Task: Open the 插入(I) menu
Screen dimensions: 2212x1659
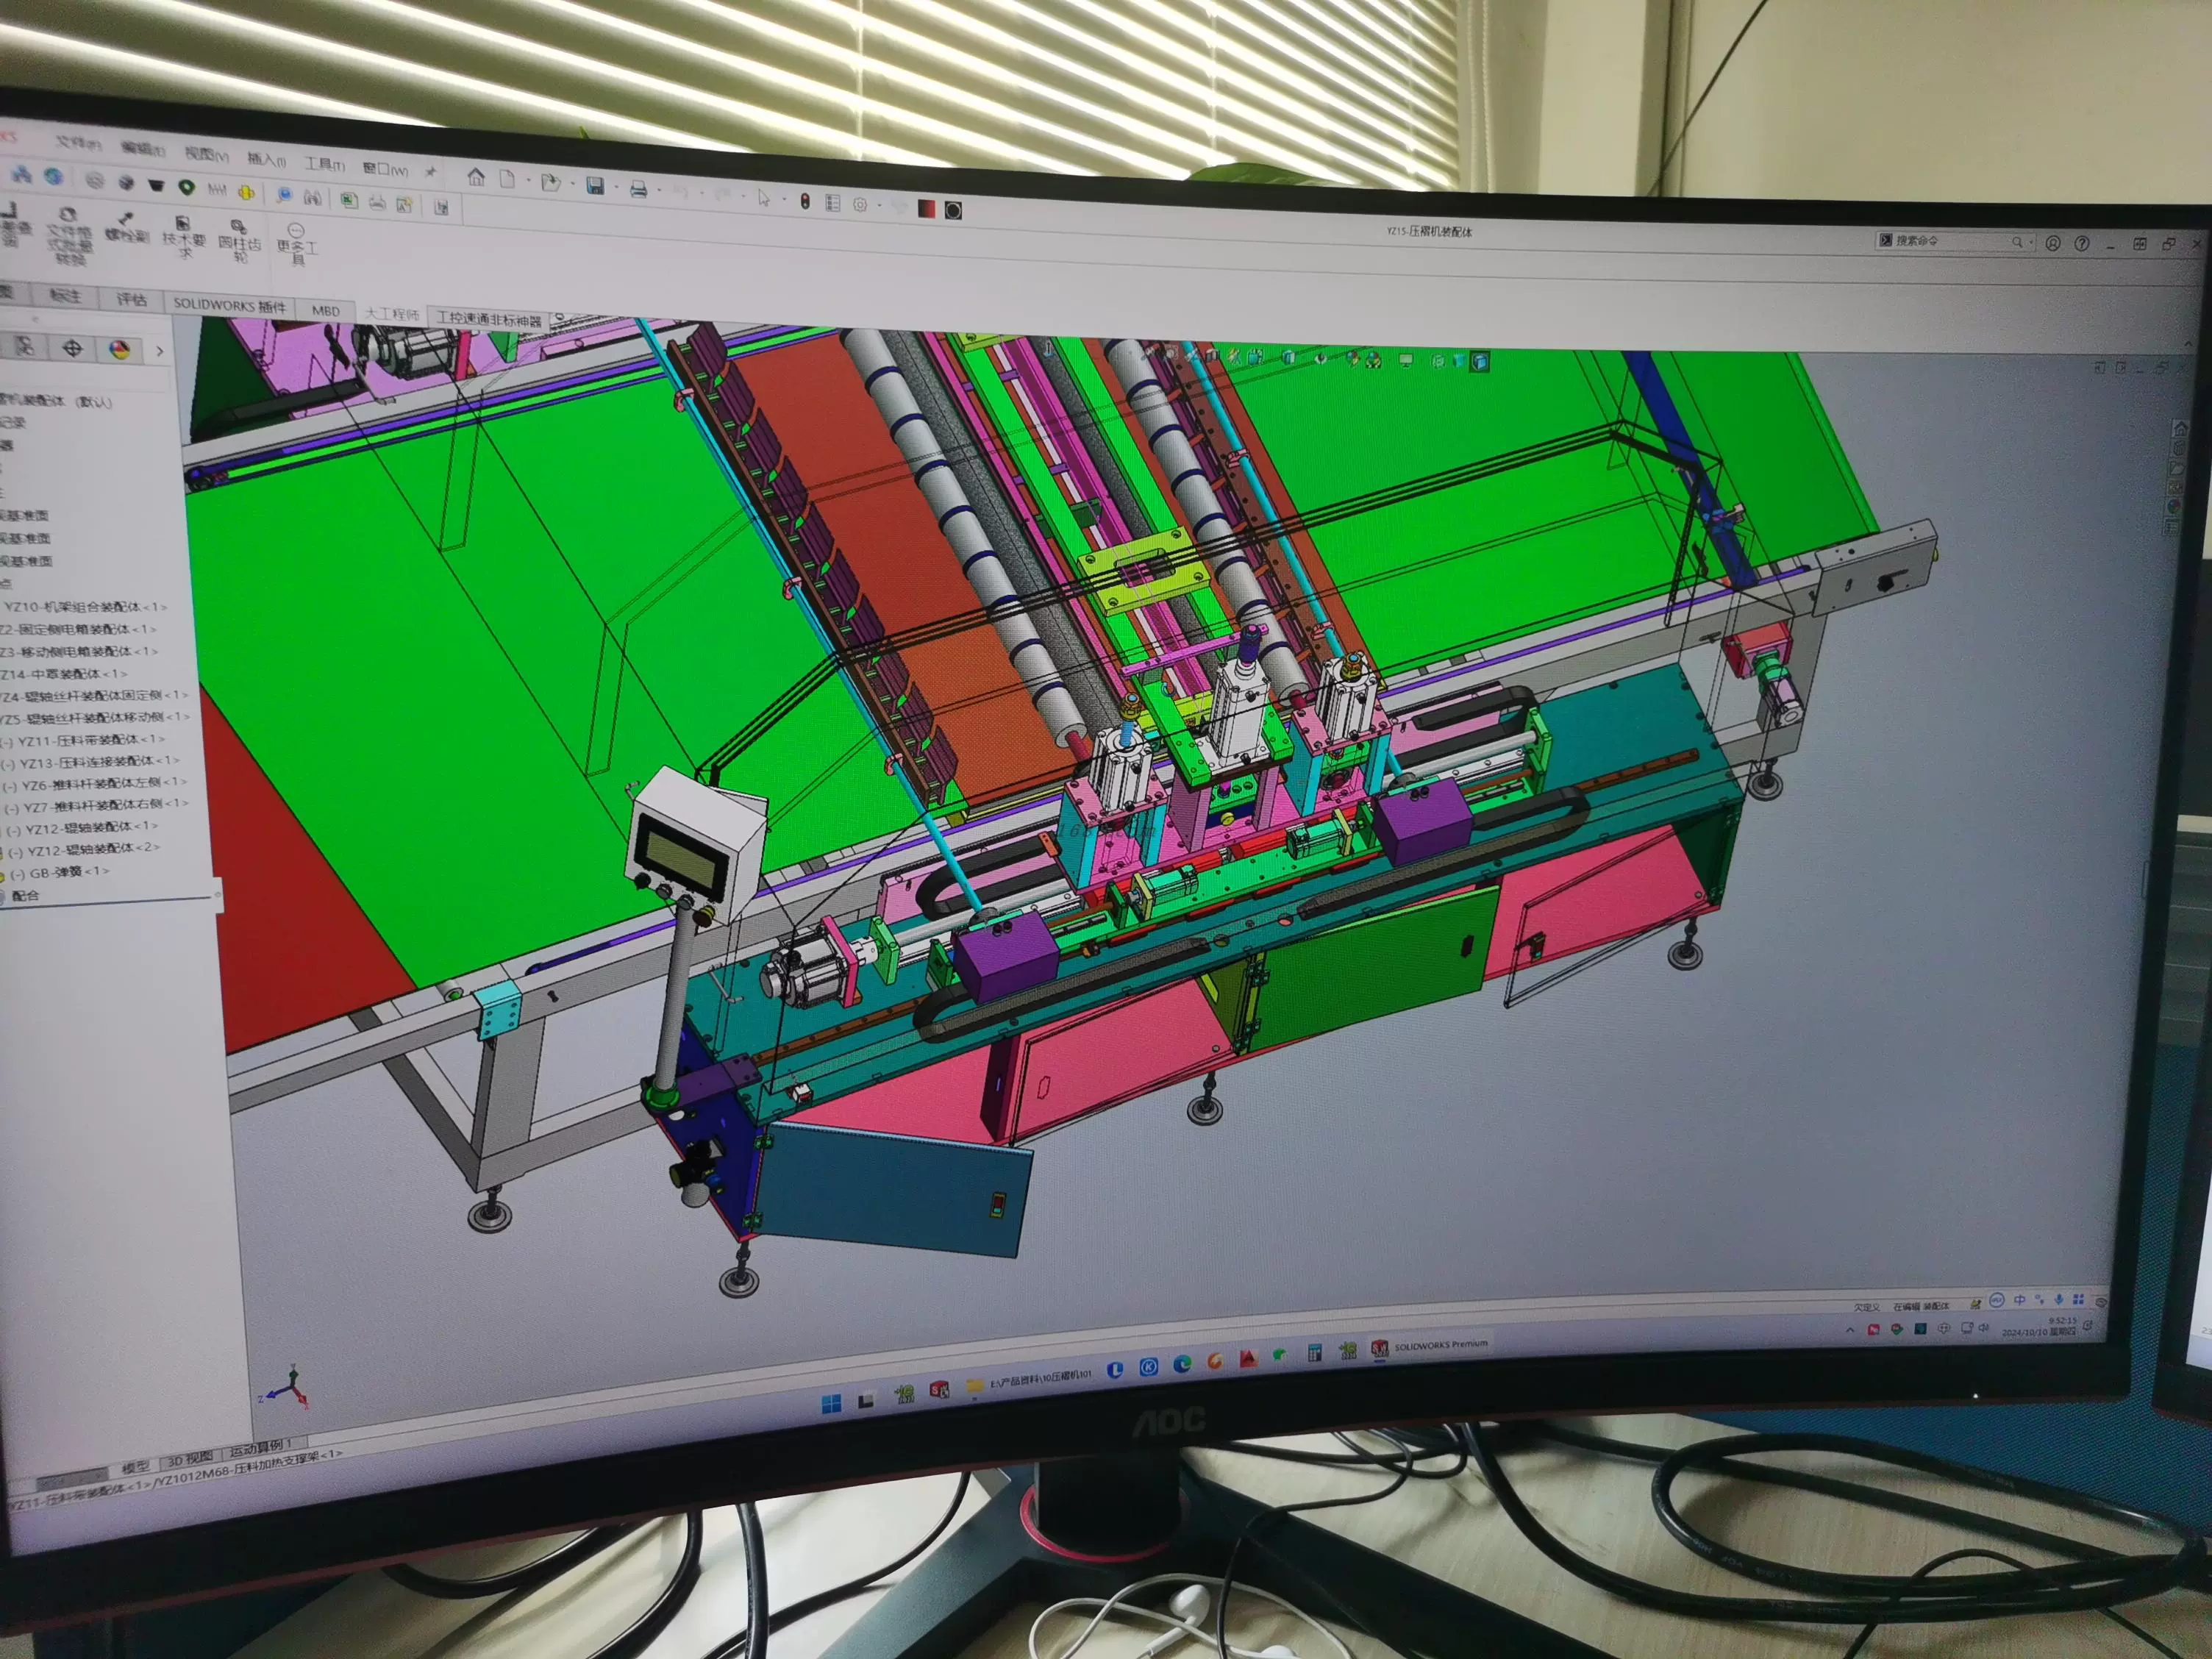Action: click(266, 159)
